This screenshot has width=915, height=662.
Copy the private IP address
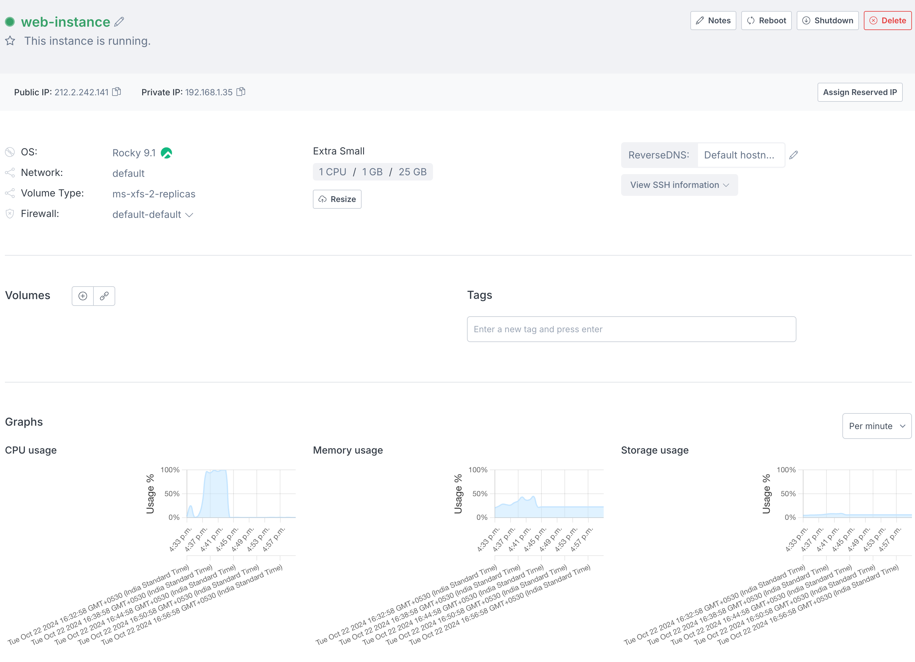241,92
